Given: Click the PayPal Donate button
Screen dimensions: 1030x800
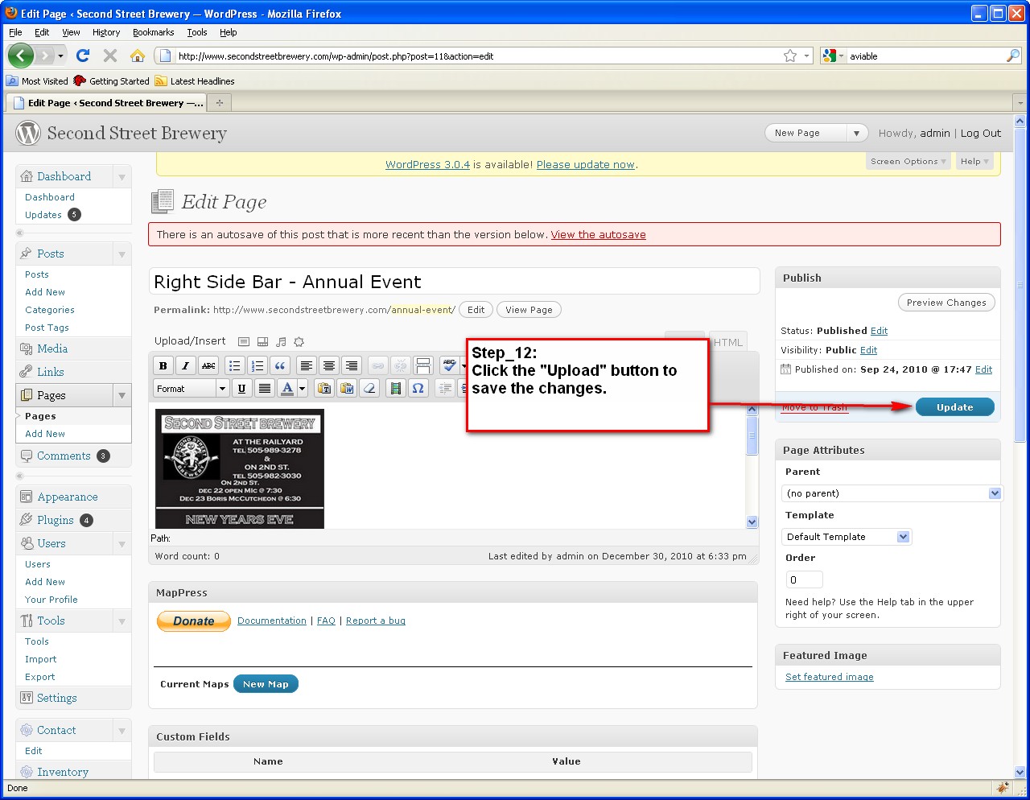Looking at the screenshot, I should 193,621.
